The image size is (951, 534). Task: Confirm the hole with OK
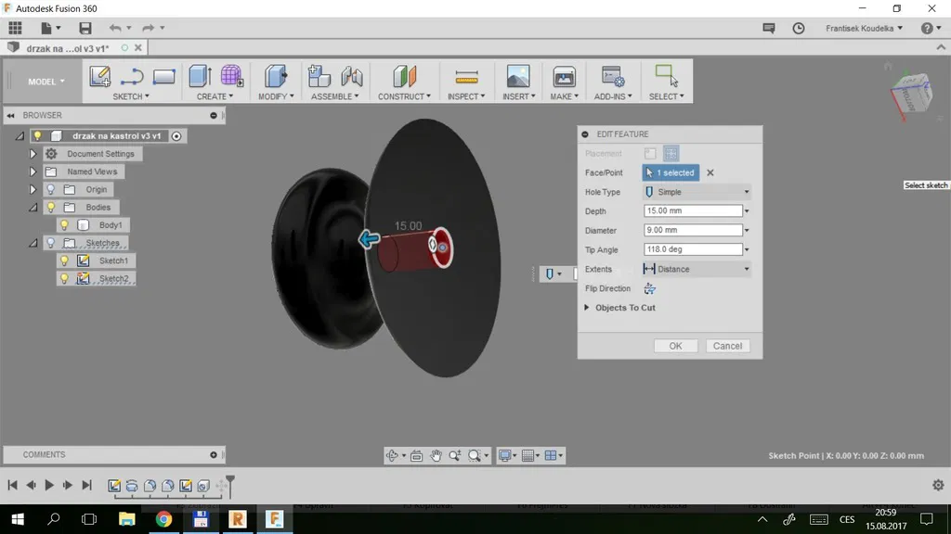click(x=676, y=347)
